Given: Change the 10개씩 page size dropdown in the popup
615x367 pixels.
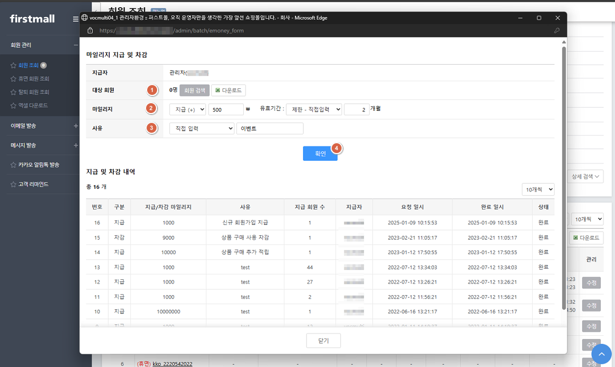Looking at the screenshot, I should [x=538, y=189].
